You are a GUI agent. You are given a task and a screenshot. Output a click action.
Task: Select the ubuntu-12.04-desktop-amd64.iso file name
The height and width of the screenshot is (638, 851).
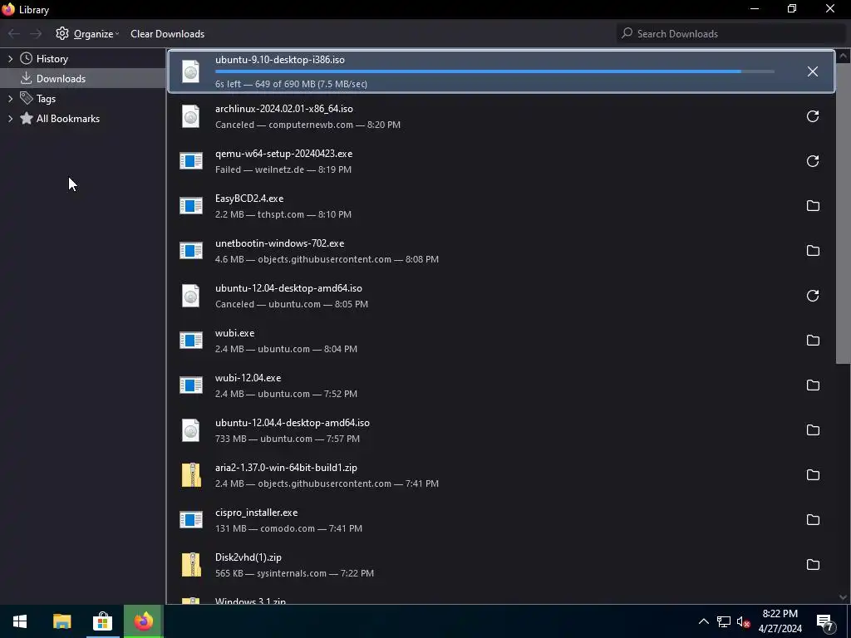point(288,288)
